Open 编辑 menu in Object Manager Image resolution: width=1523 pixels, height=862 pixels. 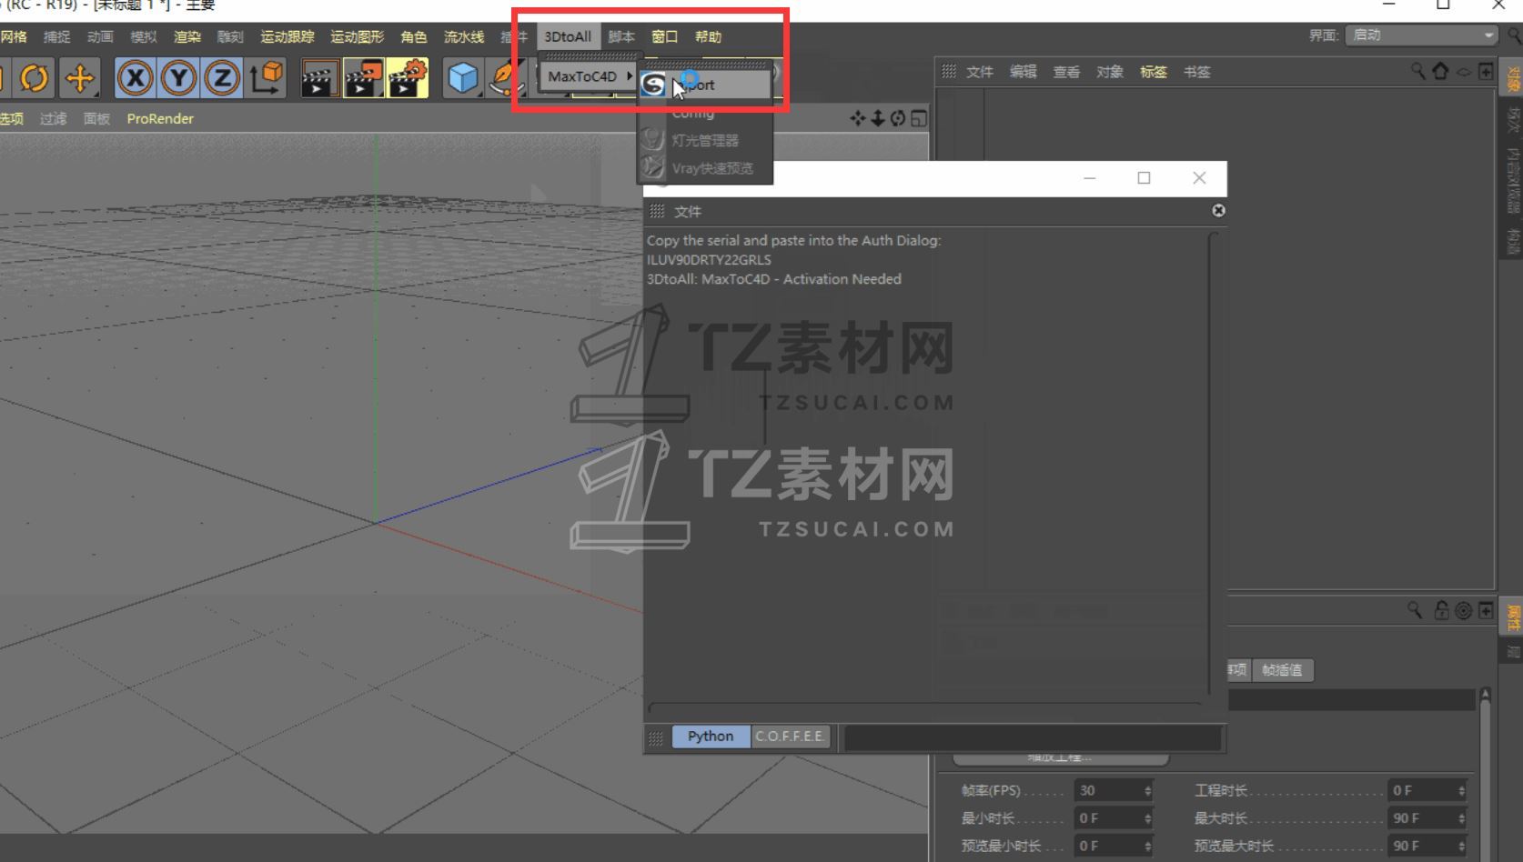[x=1024, y=72]
